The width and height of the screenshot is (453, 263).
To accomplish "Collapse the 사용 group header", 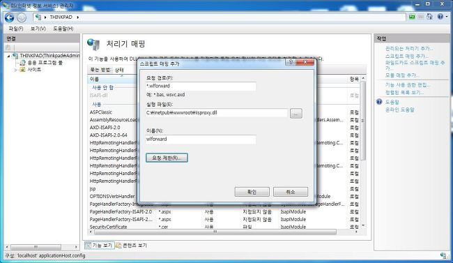I will [x=96, y=104].
